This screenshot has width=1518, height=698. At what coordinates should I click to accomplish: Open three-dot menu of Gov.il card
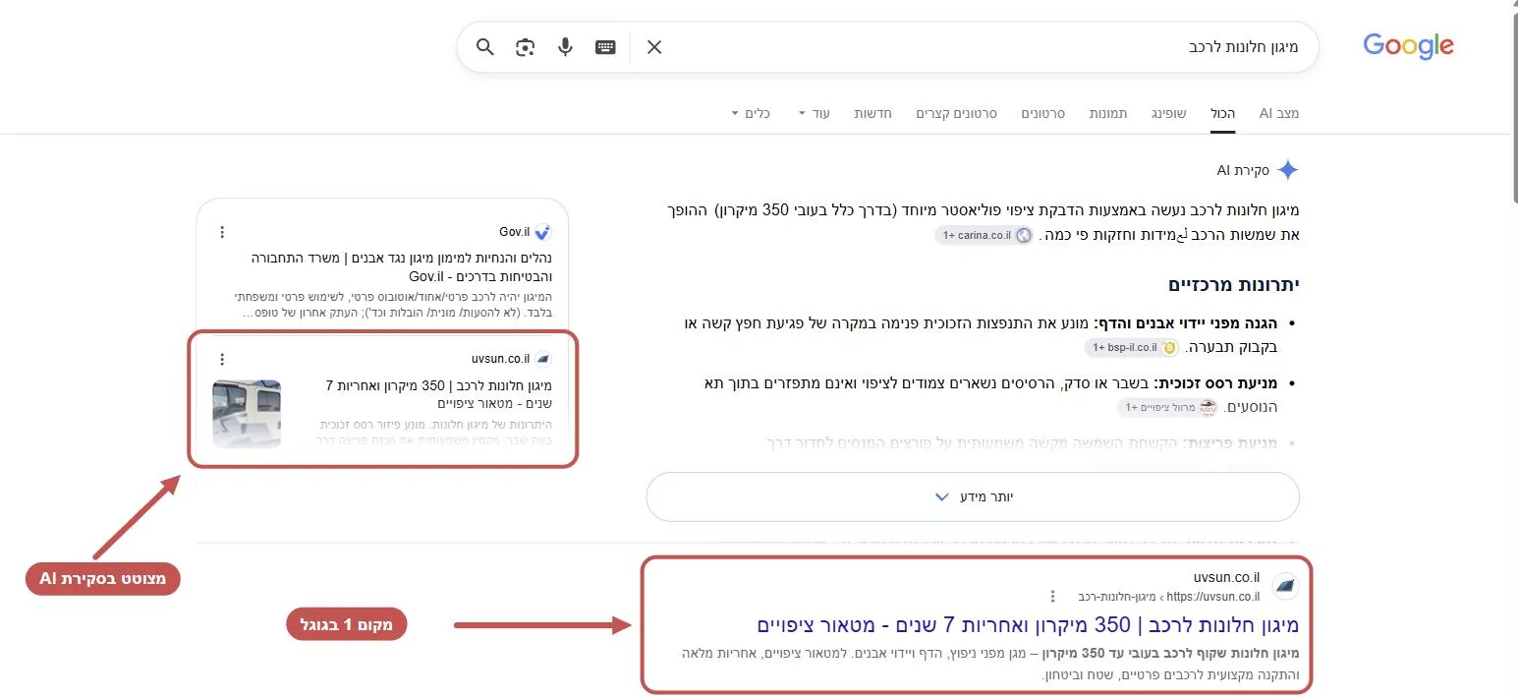pos(222,232)
